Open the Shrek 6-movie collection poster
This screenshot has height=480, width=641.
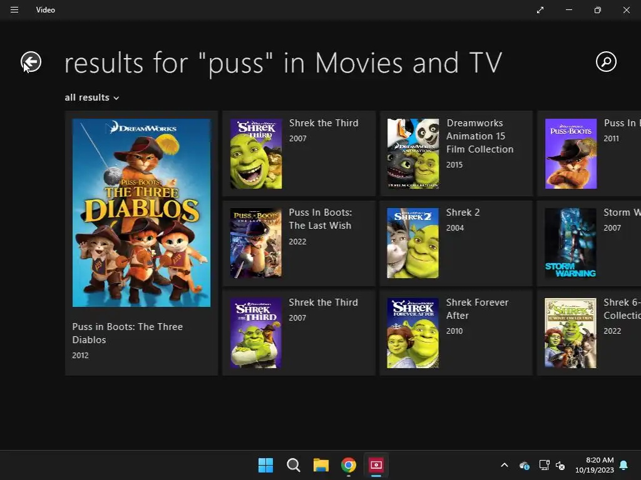point(571,333)
